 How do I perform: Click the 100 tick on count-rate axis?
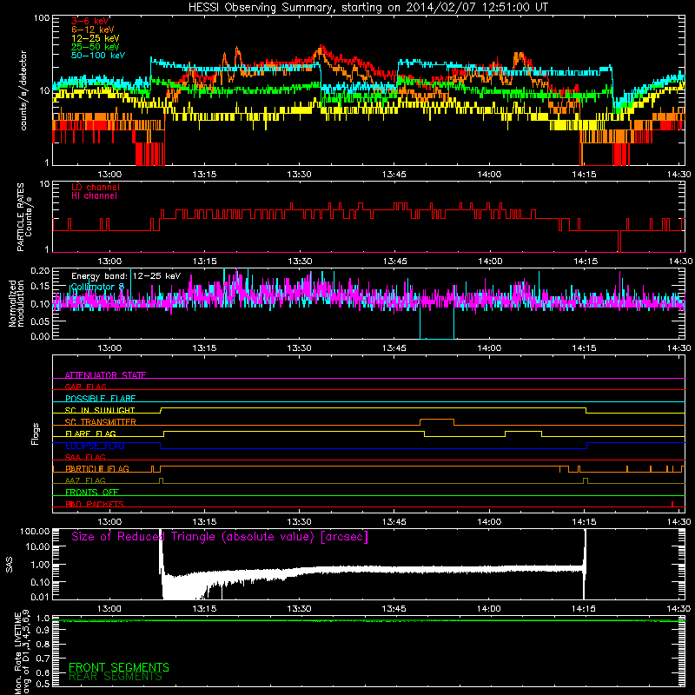pos(42,18)
